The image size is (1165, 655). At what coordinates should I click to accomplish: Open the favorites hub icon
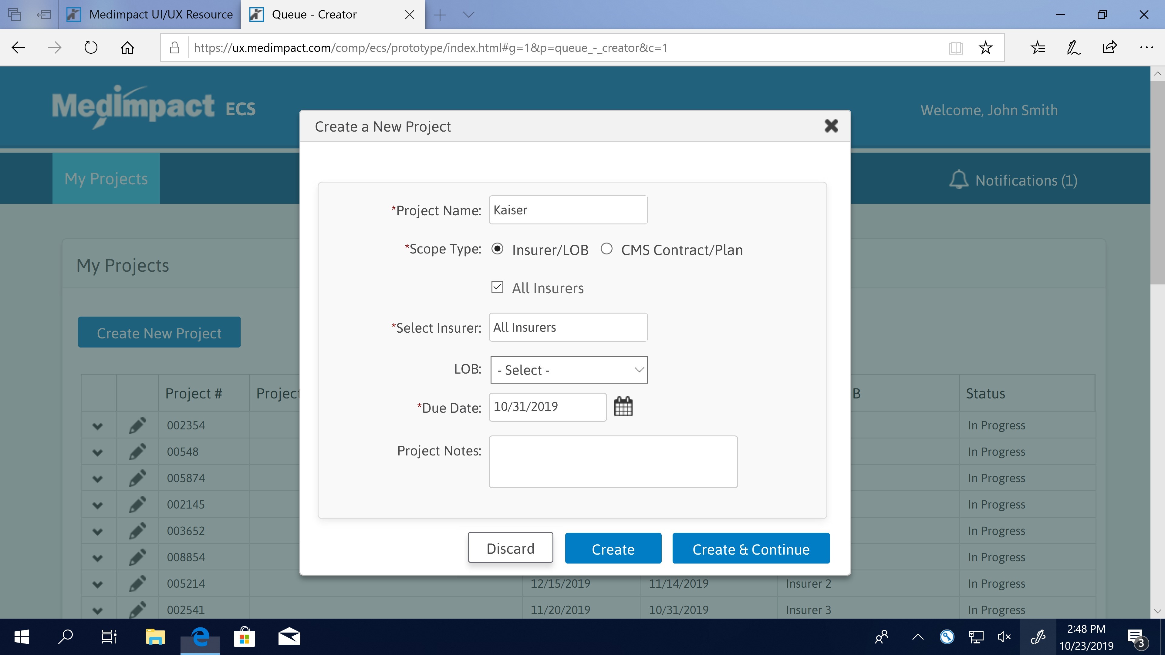(x=1038, y=48)
